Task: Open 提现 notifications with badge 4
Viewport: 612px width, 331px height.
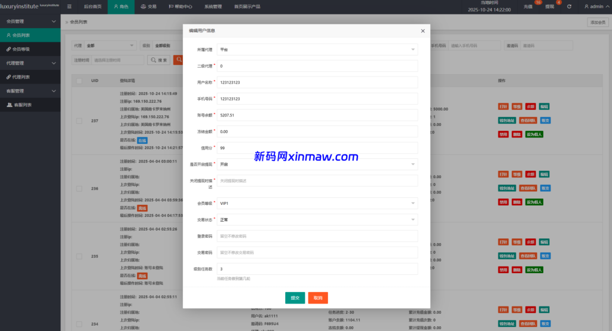Action: [550, 7]
